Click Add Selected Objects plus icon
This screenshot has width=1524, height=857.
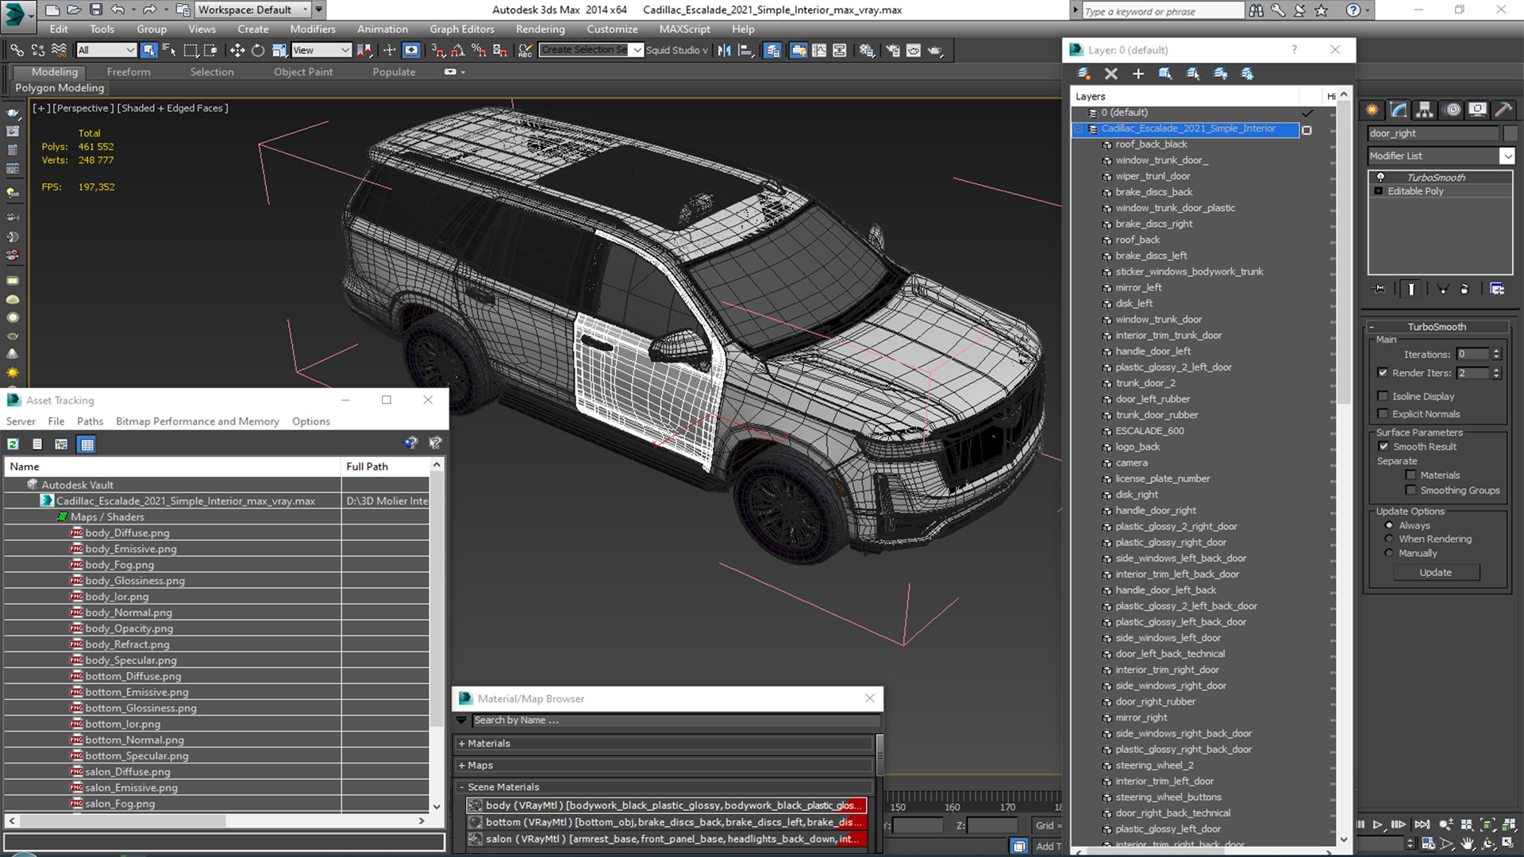1138,73
